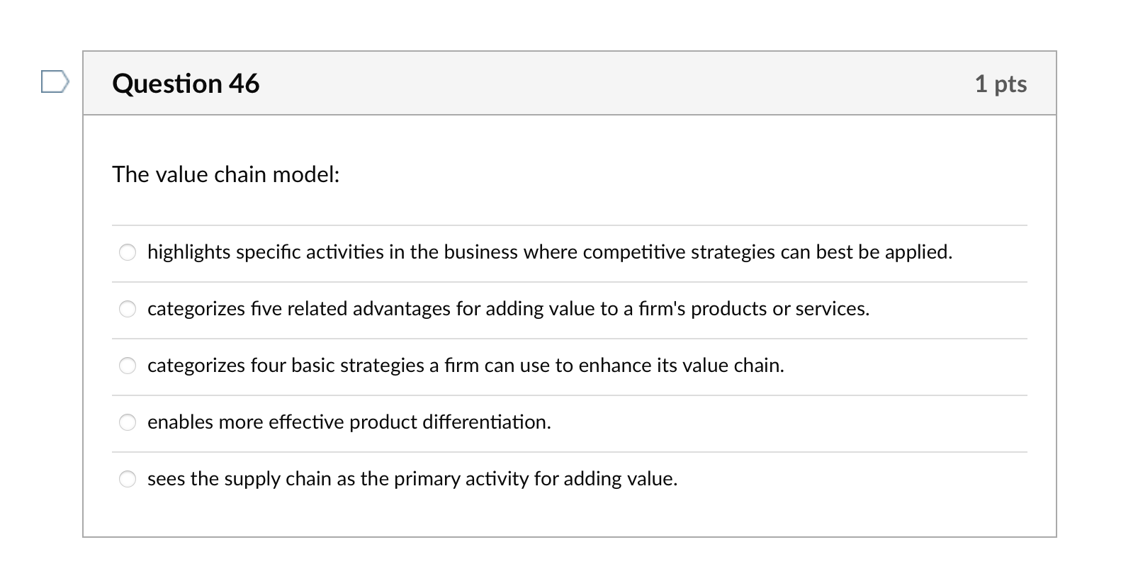The width and height of the screenshot is (1121, 564).
Task: Click the '1 pts' label
Action: click(x=1001, y=83)
